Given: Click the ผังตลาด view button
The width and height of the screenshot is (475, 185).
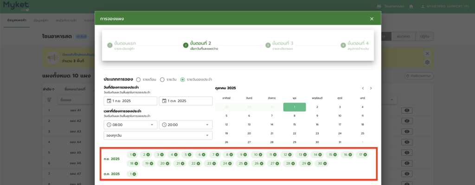Looking at the screenshot, I should (x=403, y=36).
